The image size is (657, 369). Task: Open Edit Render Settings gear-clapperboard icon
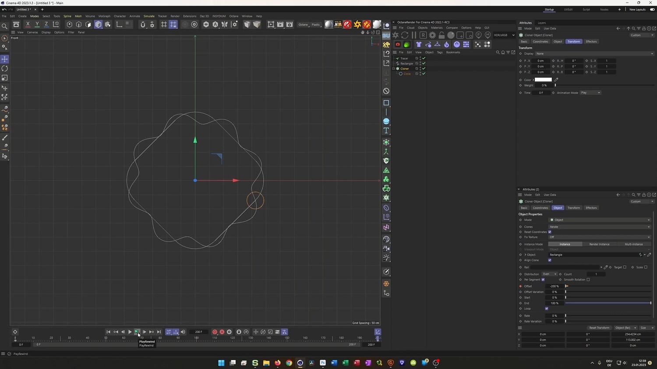coord(290,24)
